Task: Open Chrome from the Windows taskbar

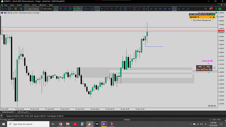Action: [x=60, y=124]
